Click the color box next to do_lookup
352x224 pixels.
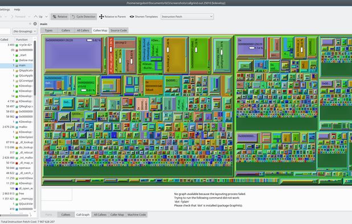tap(17, 148)
